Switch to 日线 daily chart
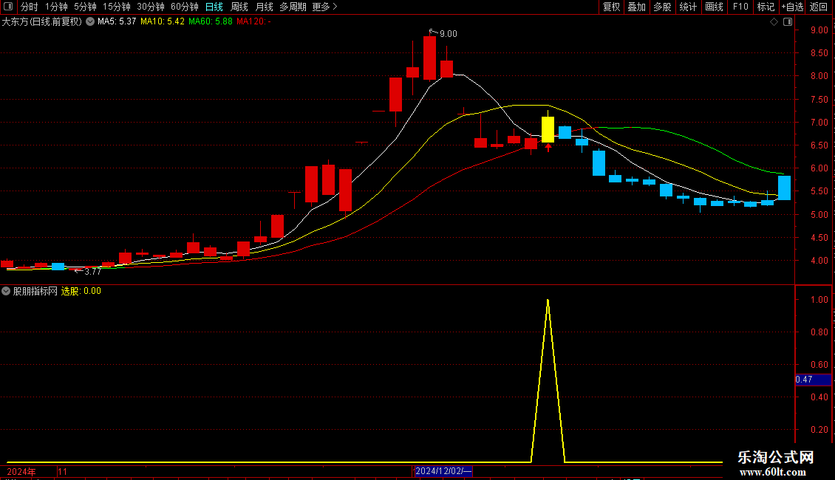 (x=214, y=7)
